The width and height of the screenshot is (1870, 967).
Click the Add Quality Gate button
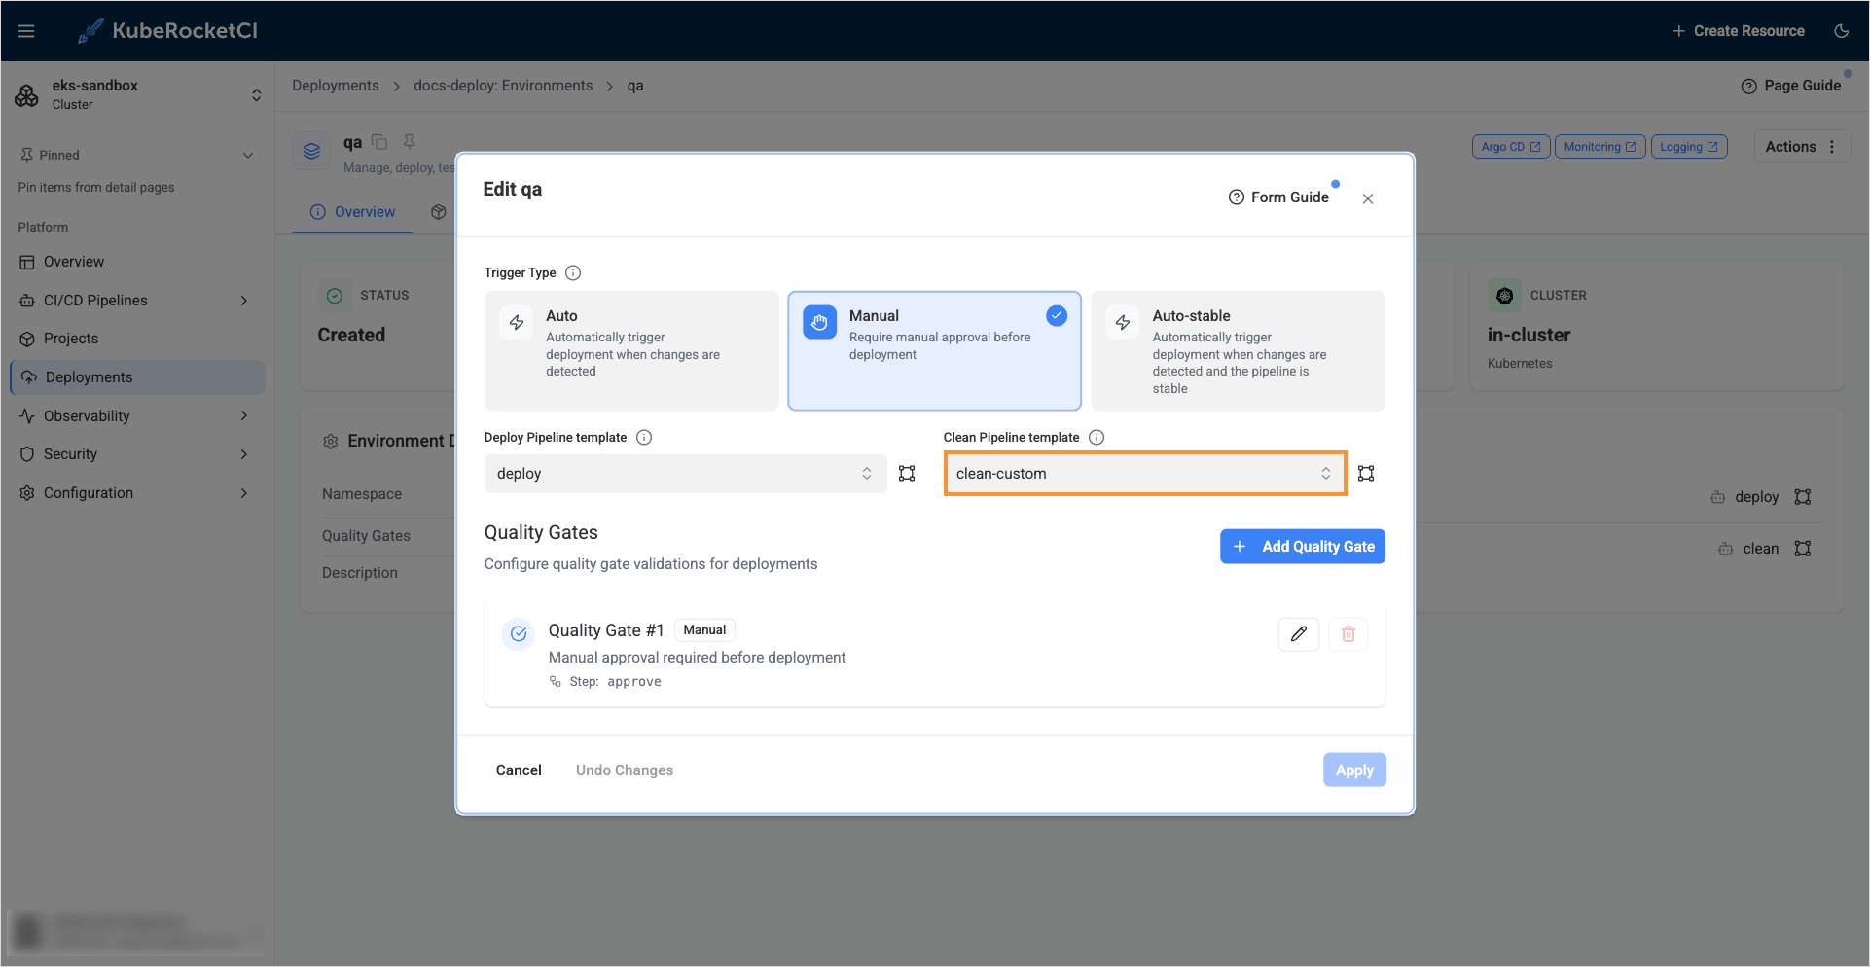point(1303,547)
